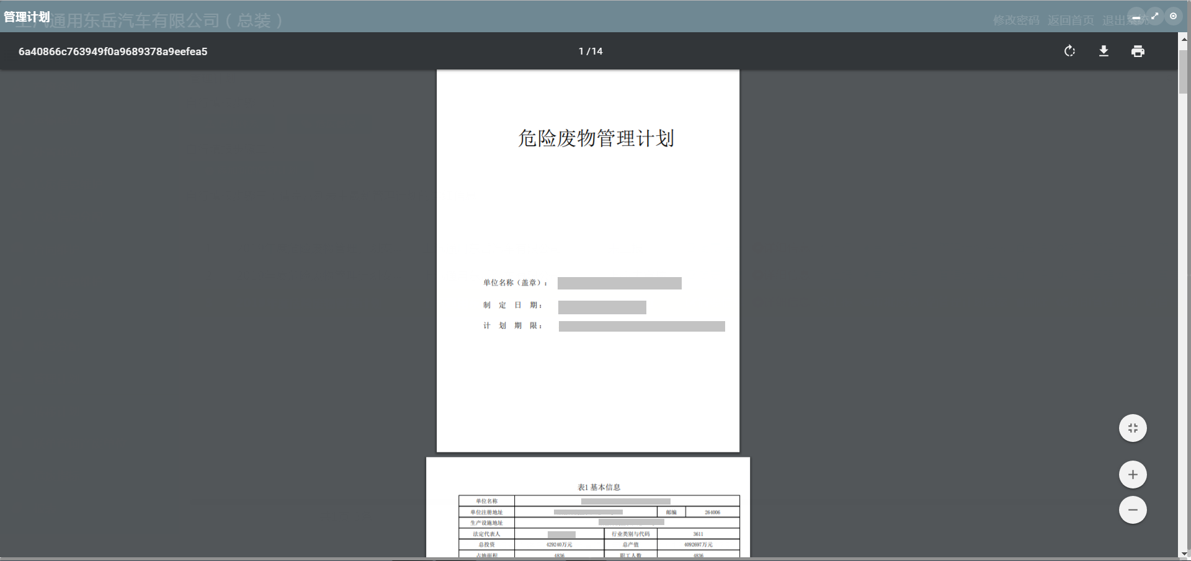Zoom out with the minus button

pyautogui.click(x=1133, y=510)
